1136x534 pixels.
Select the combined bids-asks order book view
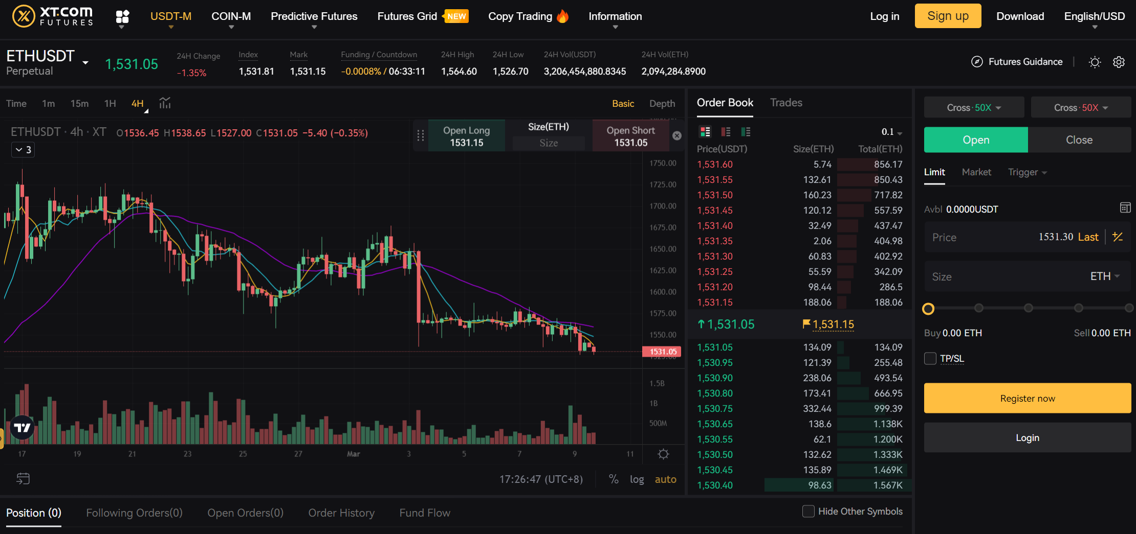point(705,131)
